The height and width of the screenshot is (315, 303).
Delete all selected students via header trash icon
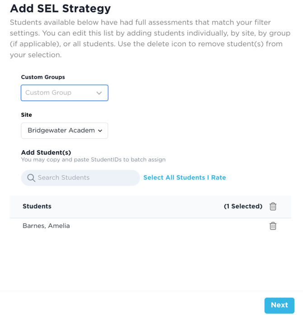pos(273,206)
